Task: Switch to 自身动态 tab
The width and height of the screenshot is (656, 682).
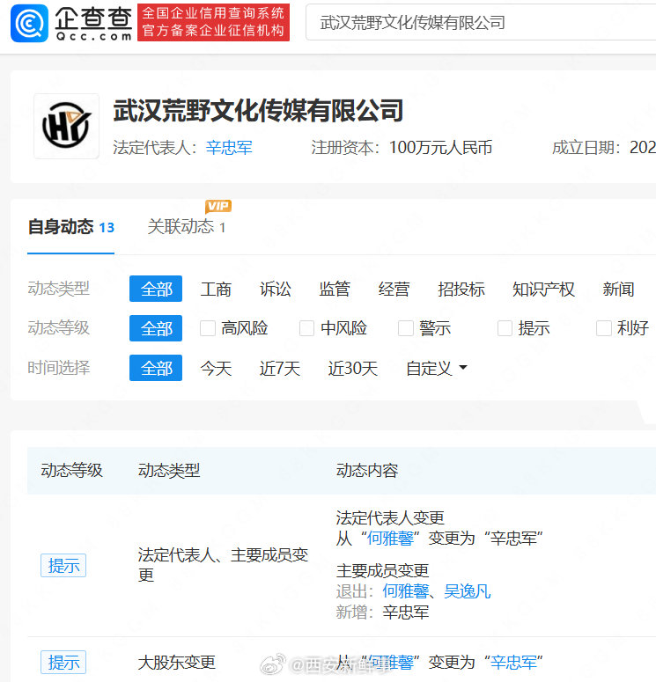Action: [71, 227]
